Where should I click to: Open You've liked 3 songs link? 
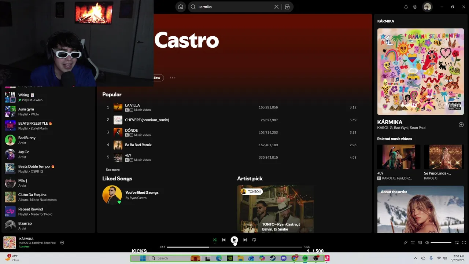(142, 192)
